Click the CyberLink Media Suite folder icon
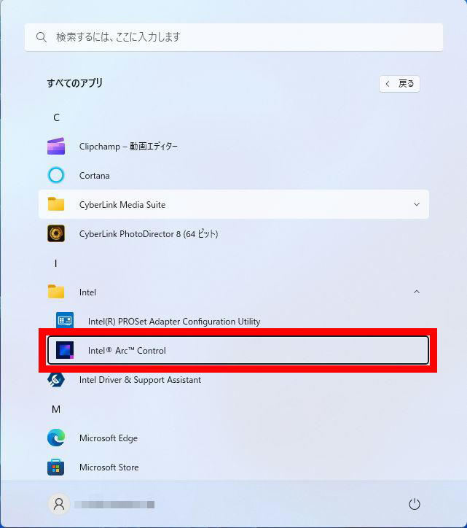 (56, 204)
